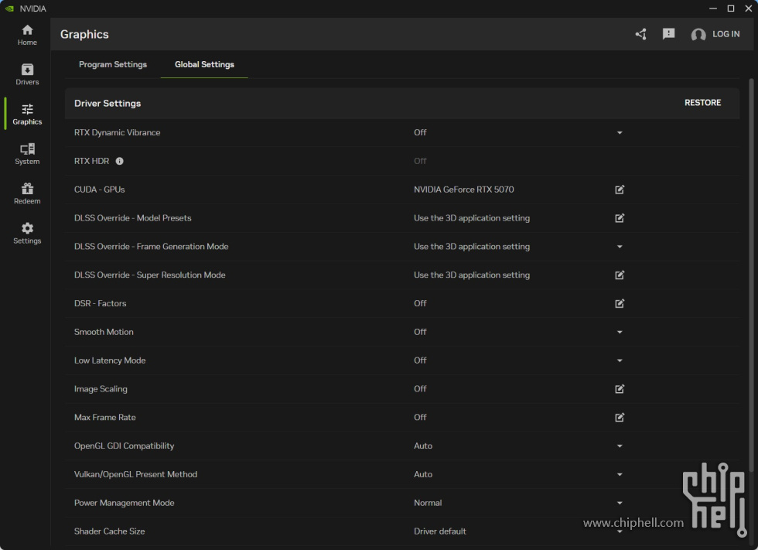Image resolution: width=758 pixels, height=550 pixels.
Task: Click the Normal power mode value
Action: point(428,503)
